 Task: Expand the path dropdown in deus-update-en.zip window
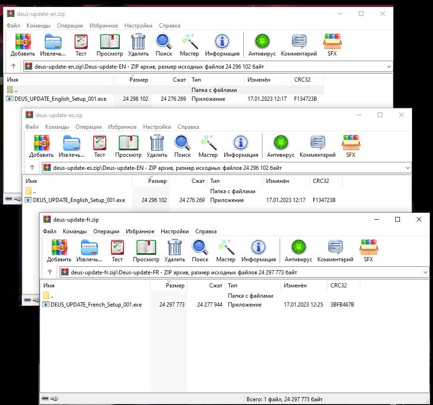tap(389, 66)
